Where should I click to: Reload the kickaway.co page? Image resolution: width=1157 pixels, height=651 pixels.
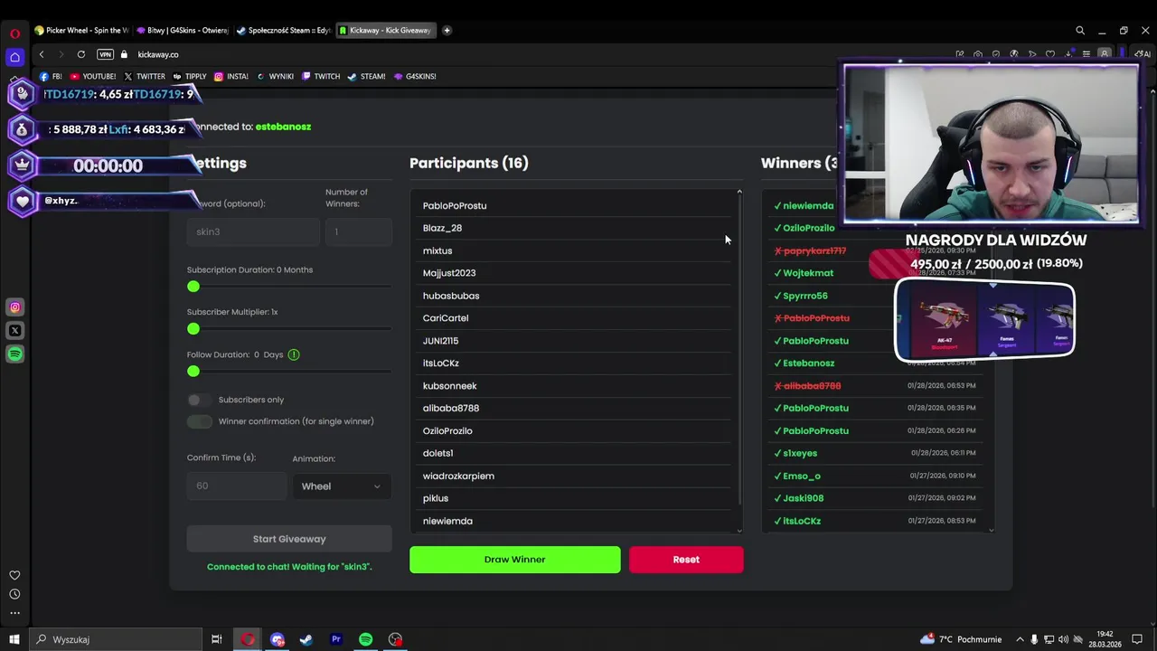(81, 54)
